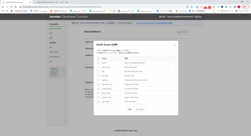
Task: Close the OAuth Scope dialog with X
Action: (174, 45)
